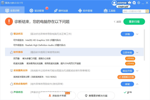Expand the 系统服务支持 section chevron
This screenshot has height=100, width=150.
137,71
